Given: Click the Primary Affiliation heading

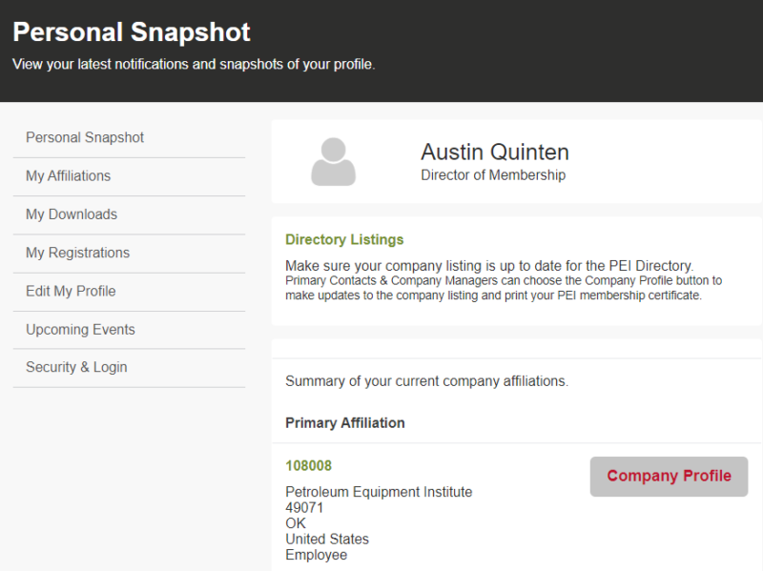Looking at the screenshot, I should click(x=345, y=422).
